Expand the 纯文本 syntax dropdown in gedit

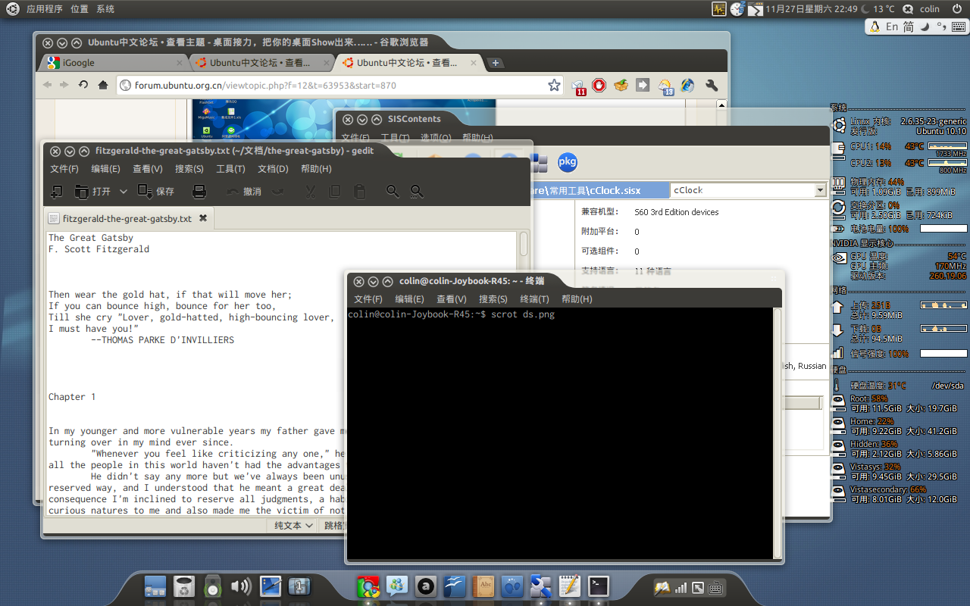pos(294,526)
